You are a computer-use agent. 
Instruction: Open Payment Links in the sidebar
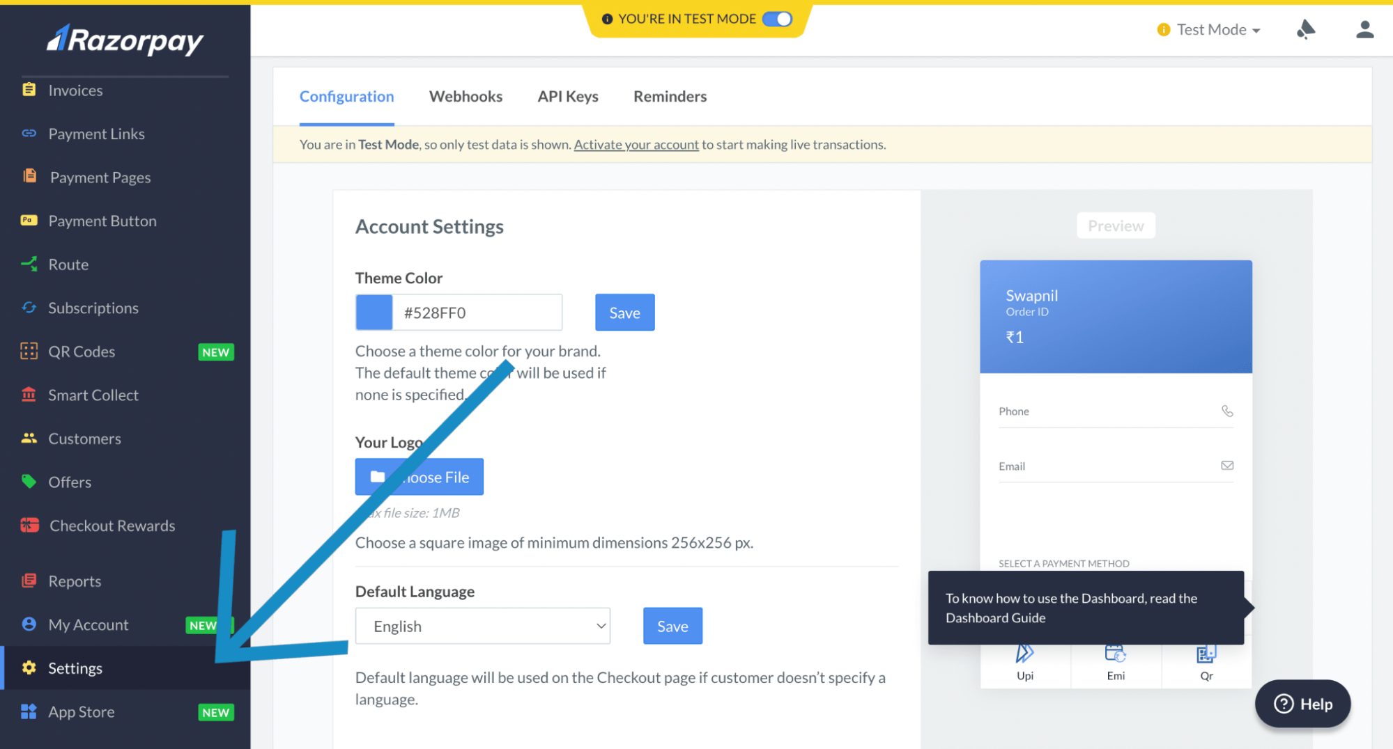point(96,133)
